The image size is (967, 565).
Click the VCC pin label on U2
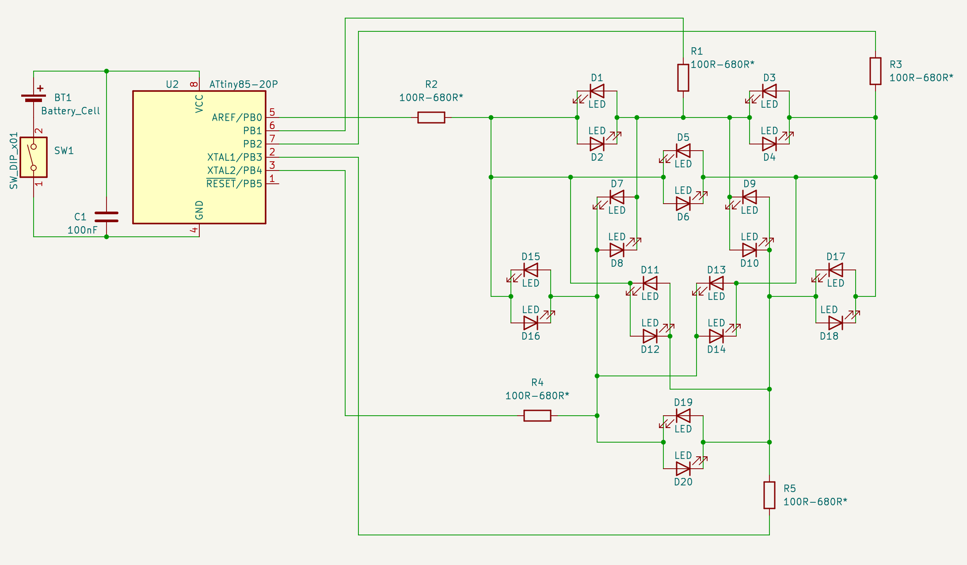199,103
